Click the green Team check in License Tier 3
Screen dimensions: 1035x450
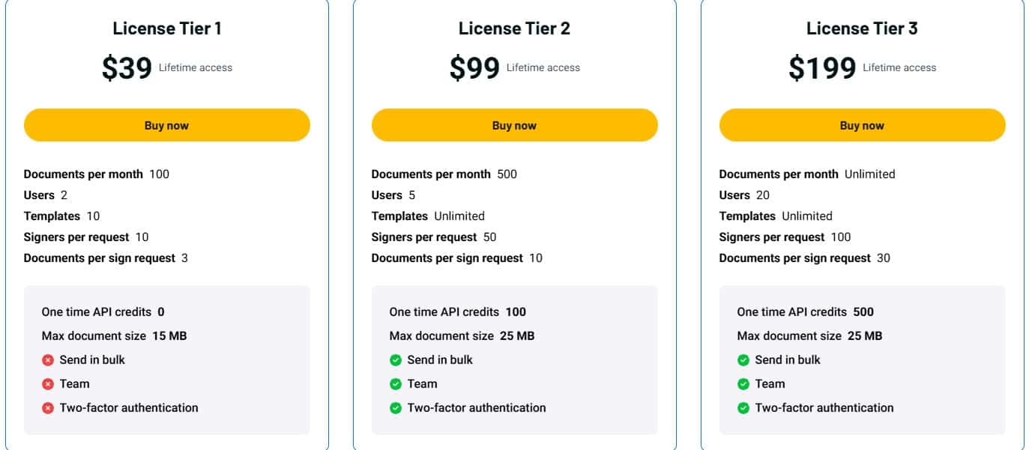744,383
